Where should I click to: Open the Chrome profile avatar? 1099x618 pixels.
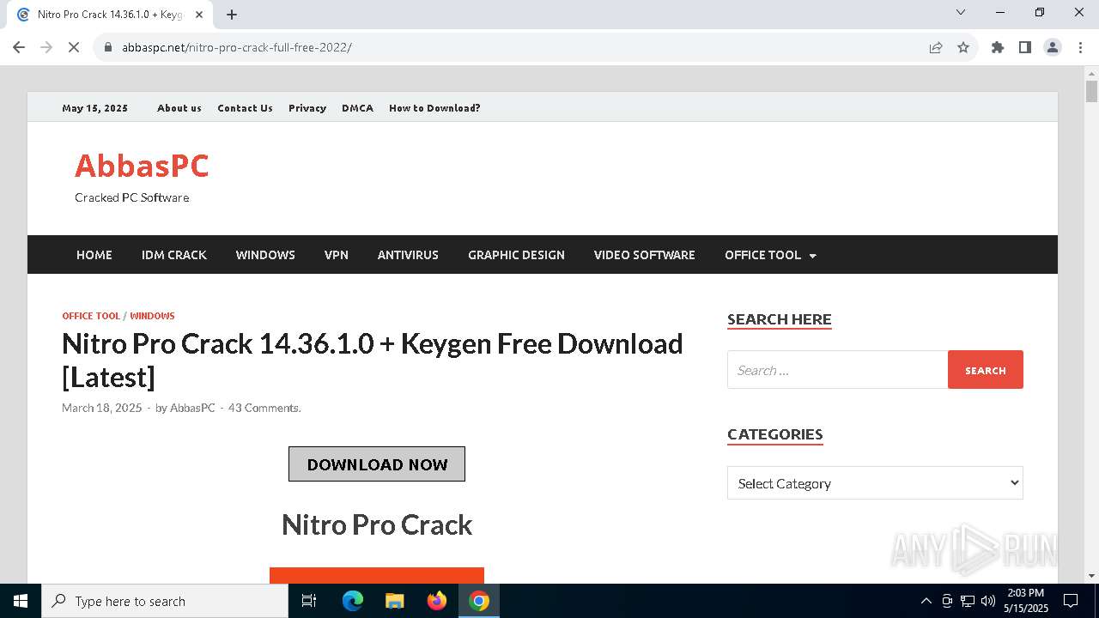click(x=1053, y=47)
